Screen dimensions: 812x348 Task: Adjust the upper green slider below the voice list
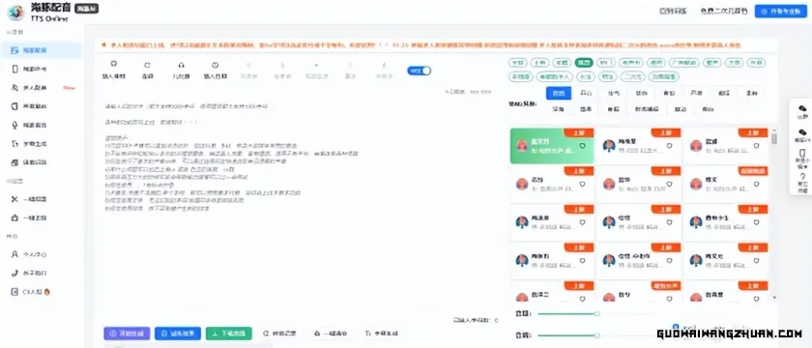pos(567,314)
